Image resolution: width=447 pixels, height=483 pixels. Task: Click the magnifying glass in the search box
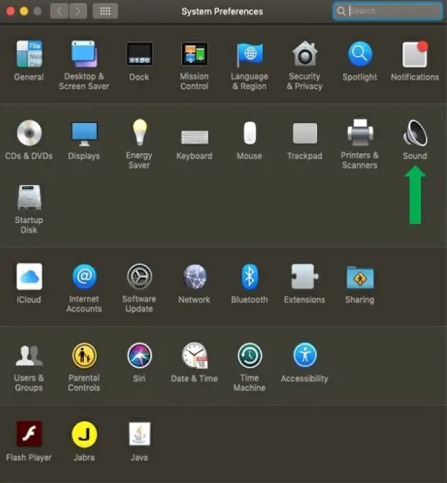click(x=340, y=11)
